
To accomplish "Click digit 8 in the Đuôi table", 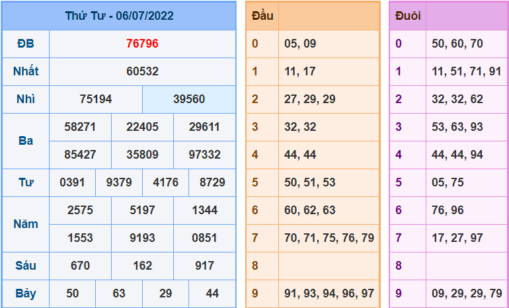I will (399, 266).
